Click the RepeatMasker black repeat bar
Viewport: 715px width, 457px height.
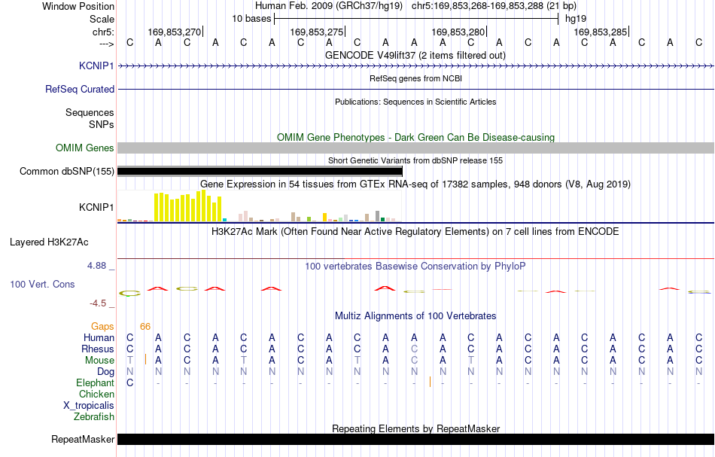(x=415, y=439)
